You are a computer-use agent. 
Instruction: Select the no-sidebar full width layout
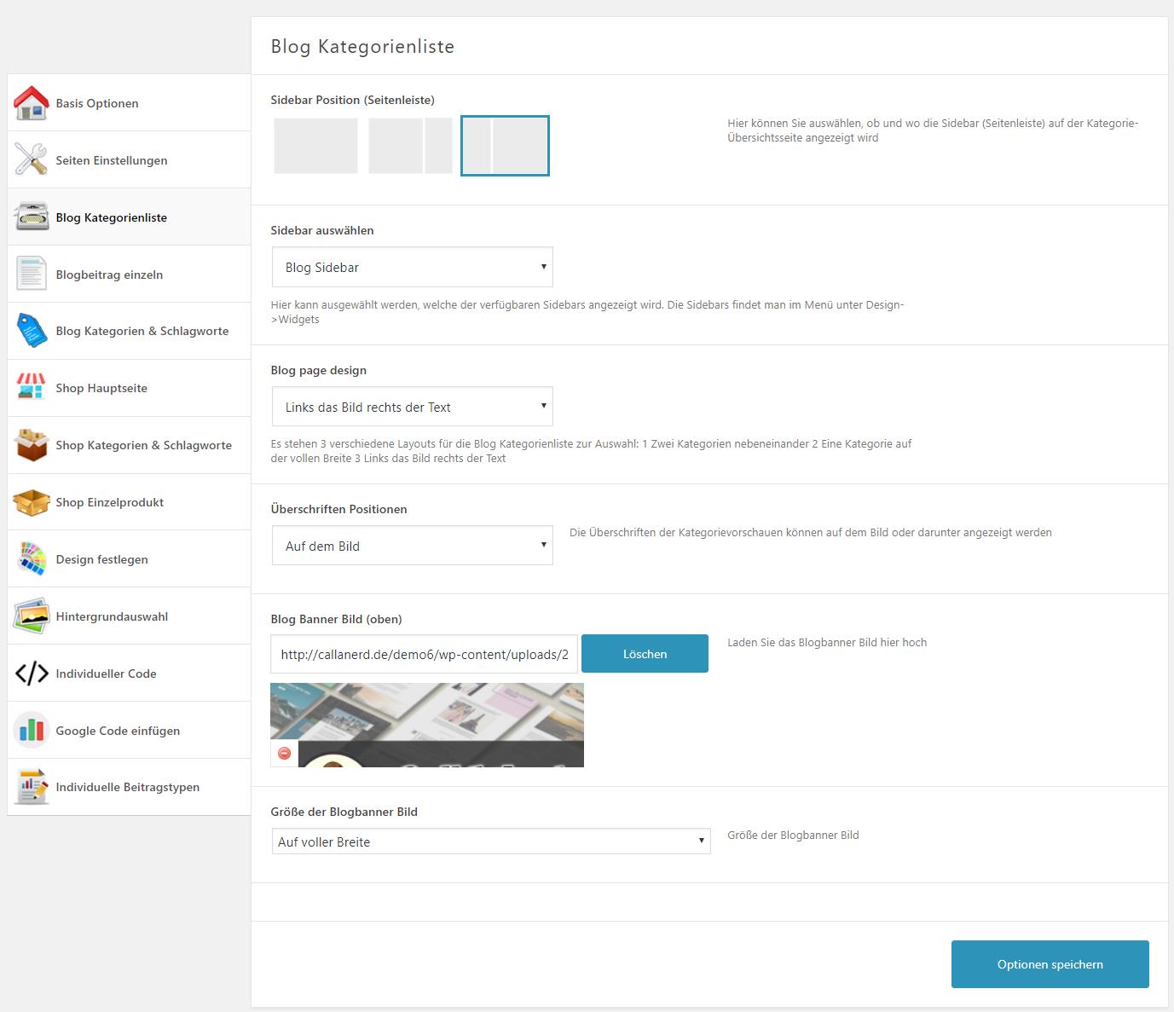(316, 146)
